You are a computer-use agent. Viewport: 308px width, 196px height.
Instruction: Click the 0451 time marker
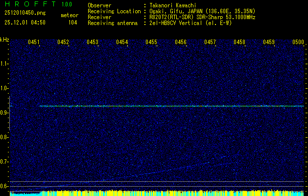pyautogui.click(x=34, y=43)
